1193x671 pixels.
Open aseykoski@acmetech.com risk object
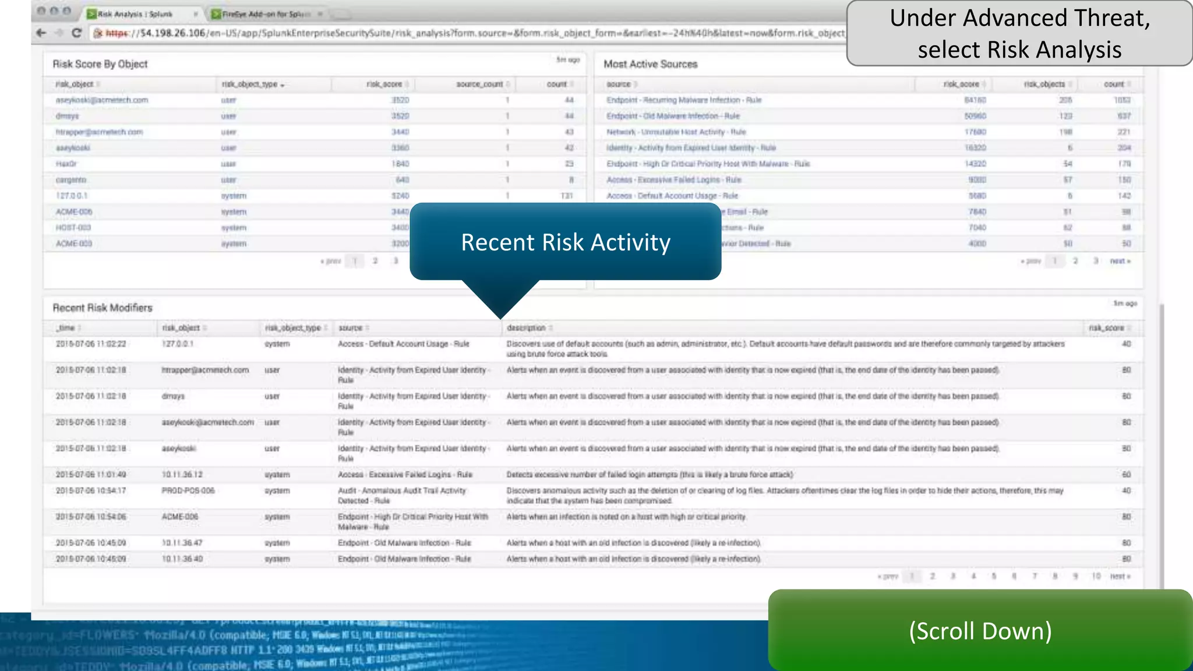(101, 100)
